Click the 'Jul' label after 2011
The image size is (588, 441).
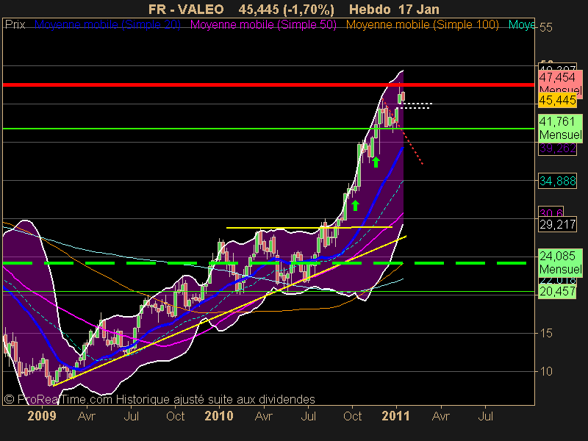coord(486,416)
